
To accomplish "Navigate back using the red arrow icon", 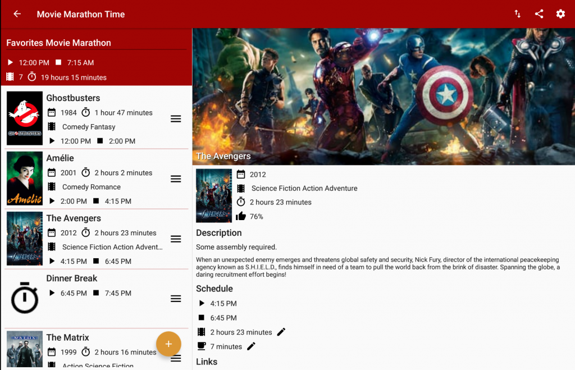I will click(16, 14).
